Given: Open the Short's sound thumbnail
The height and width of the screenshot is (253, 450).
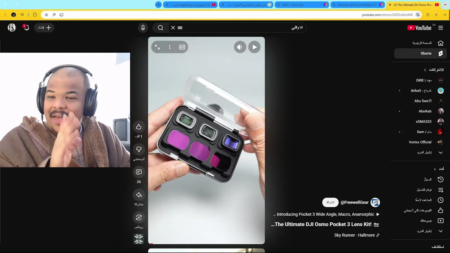Looking at the screenshot, I should 139,239.
